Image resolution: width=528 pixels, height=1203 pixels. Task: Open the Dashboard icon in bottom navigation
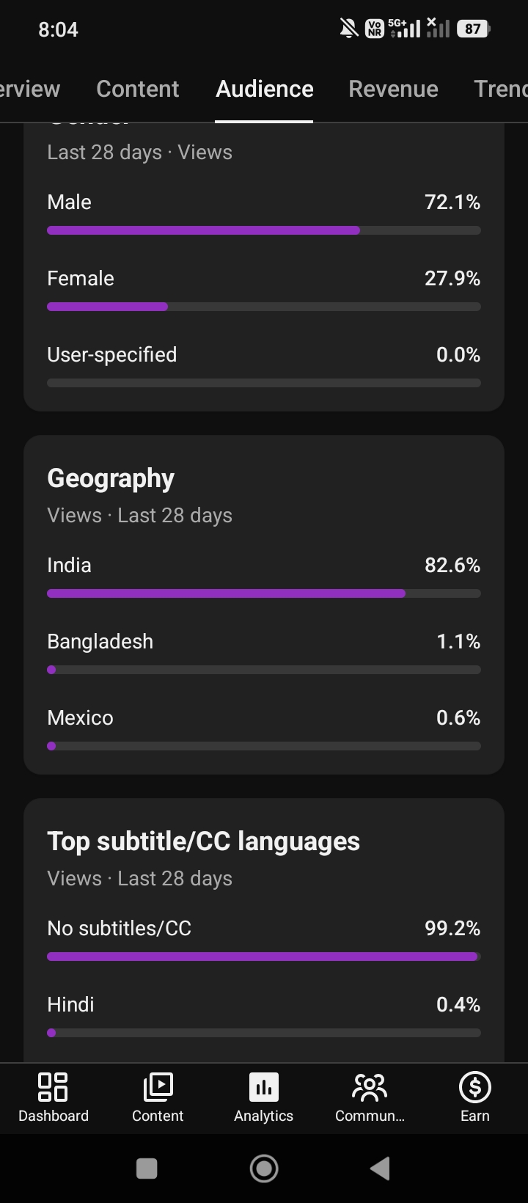[53, 1087]
